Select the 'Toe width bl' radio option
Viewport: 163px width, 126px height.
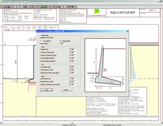point(41,41)
